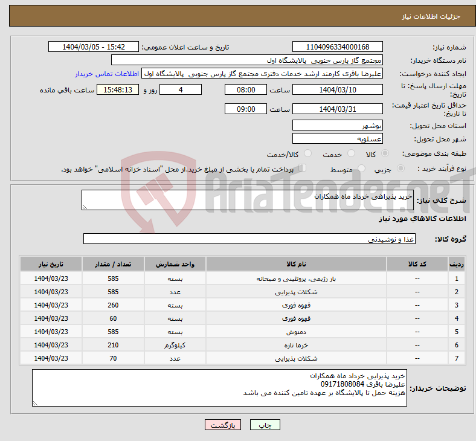The width and height of the screenshot is (476, 441).
Task: Click the buyer organization name field
Action: click(x=247, y=60)
